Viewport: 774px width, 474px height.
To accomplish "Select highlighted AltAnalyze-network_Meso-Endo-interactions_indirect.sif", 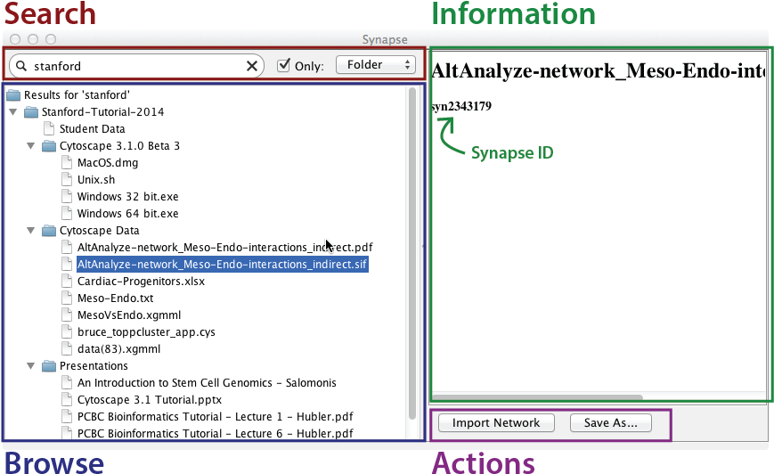I will [x=222, y=264].
